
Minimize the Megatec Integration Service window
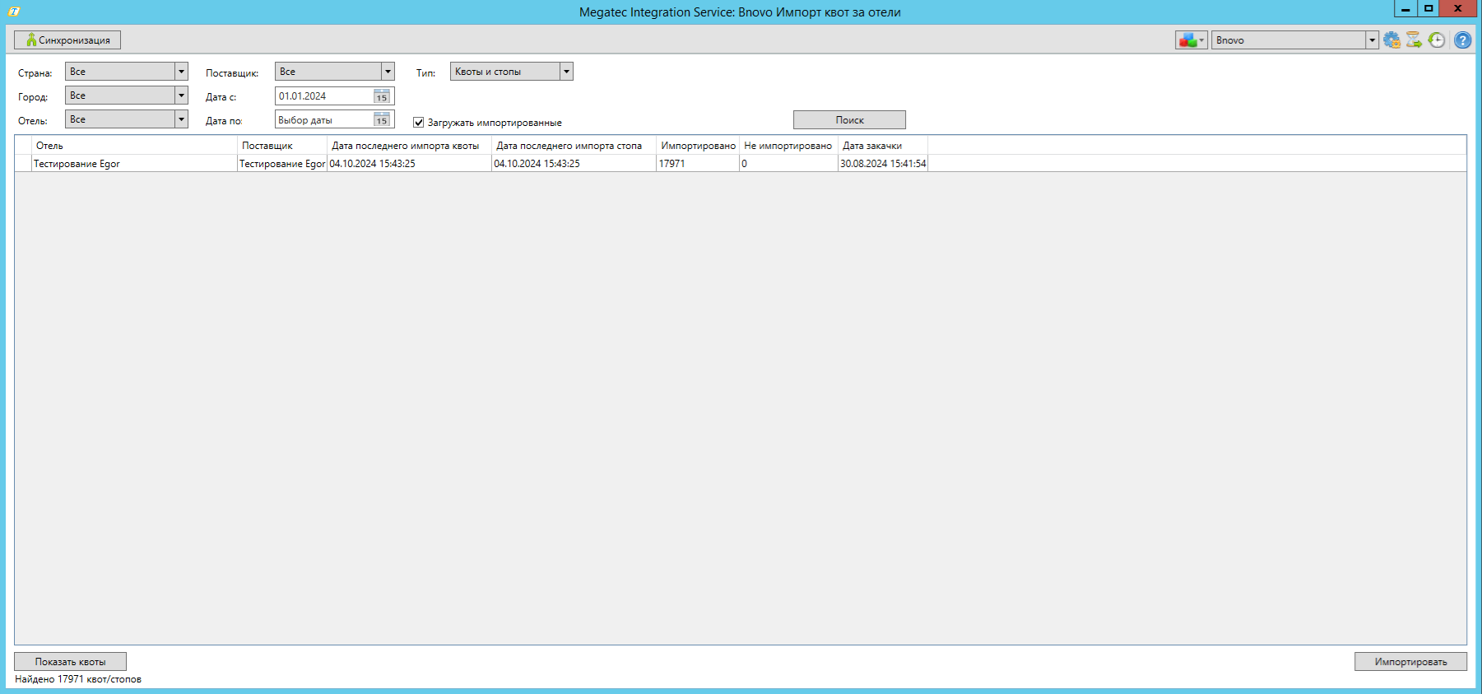(x=1405, y=8)
